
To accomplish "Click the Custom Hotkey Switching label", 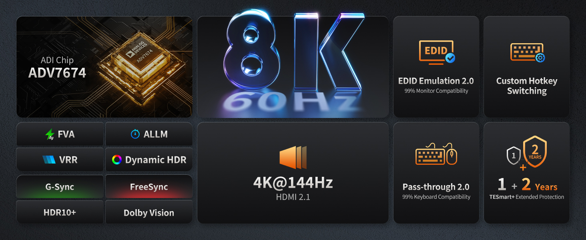I will [527, 86].
